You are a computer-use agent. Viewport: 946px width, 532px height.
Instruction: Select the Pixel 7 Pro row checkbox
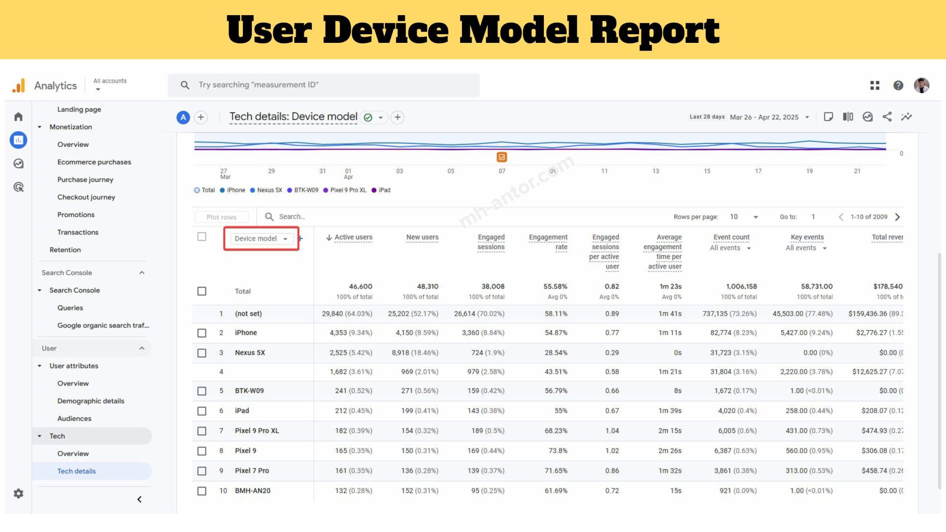[202, 471]
